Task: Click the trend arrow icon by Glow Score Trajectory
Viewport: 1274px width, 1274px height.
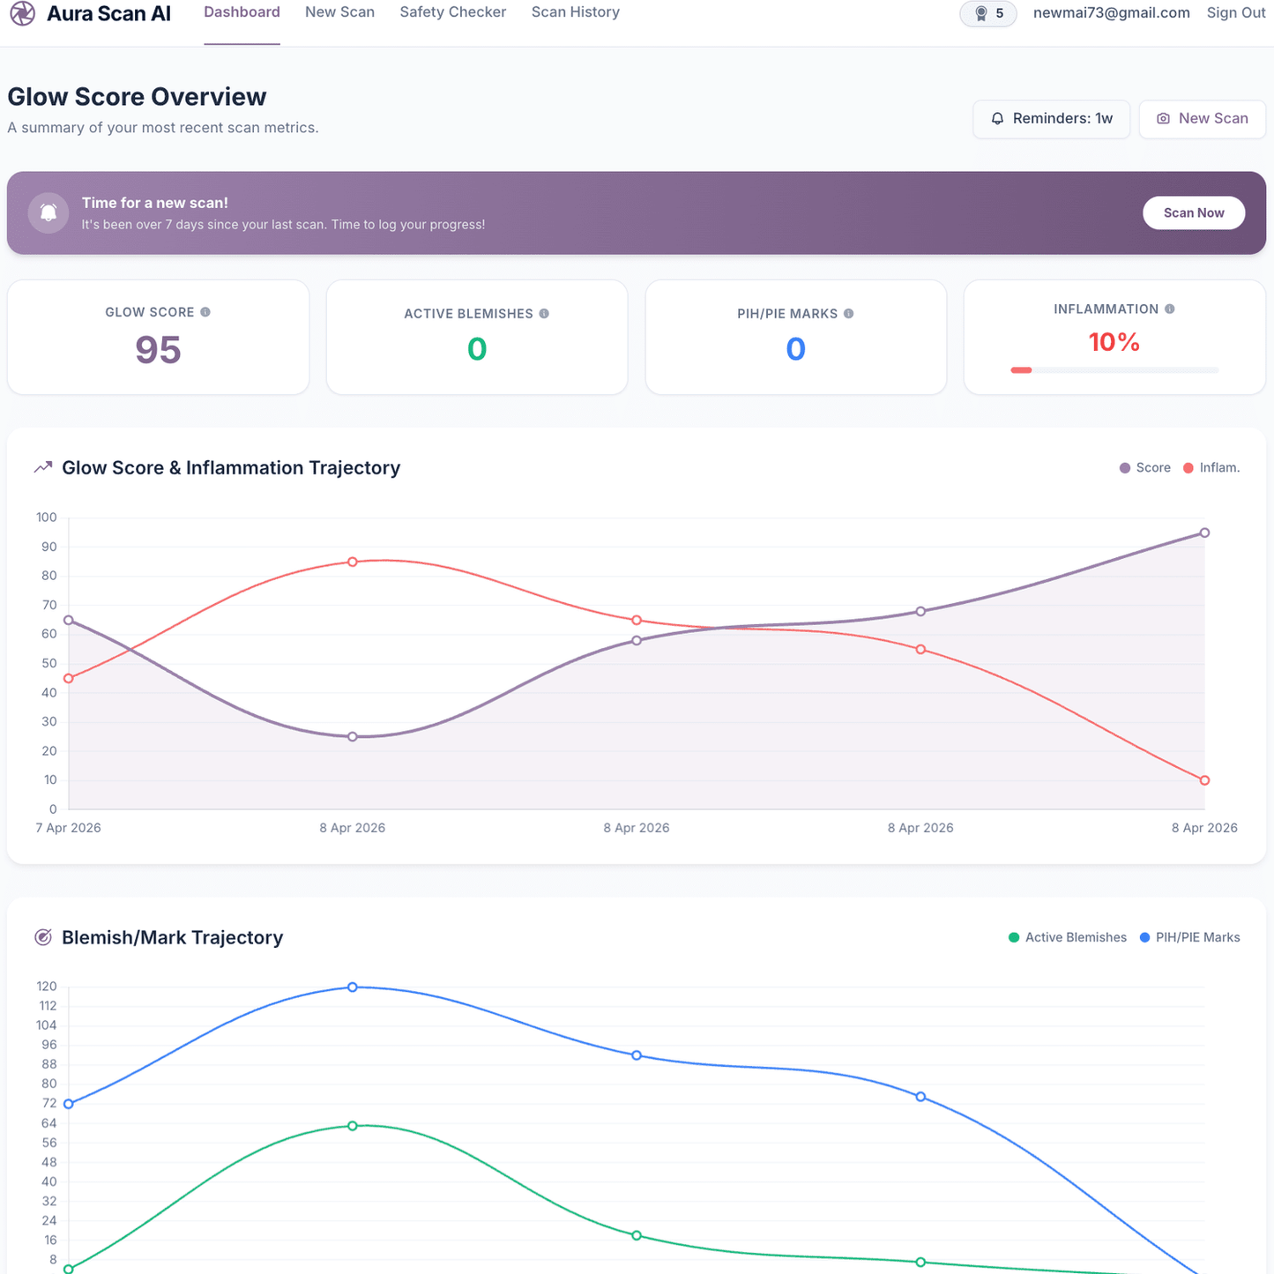Action: (x=42, y=467)
